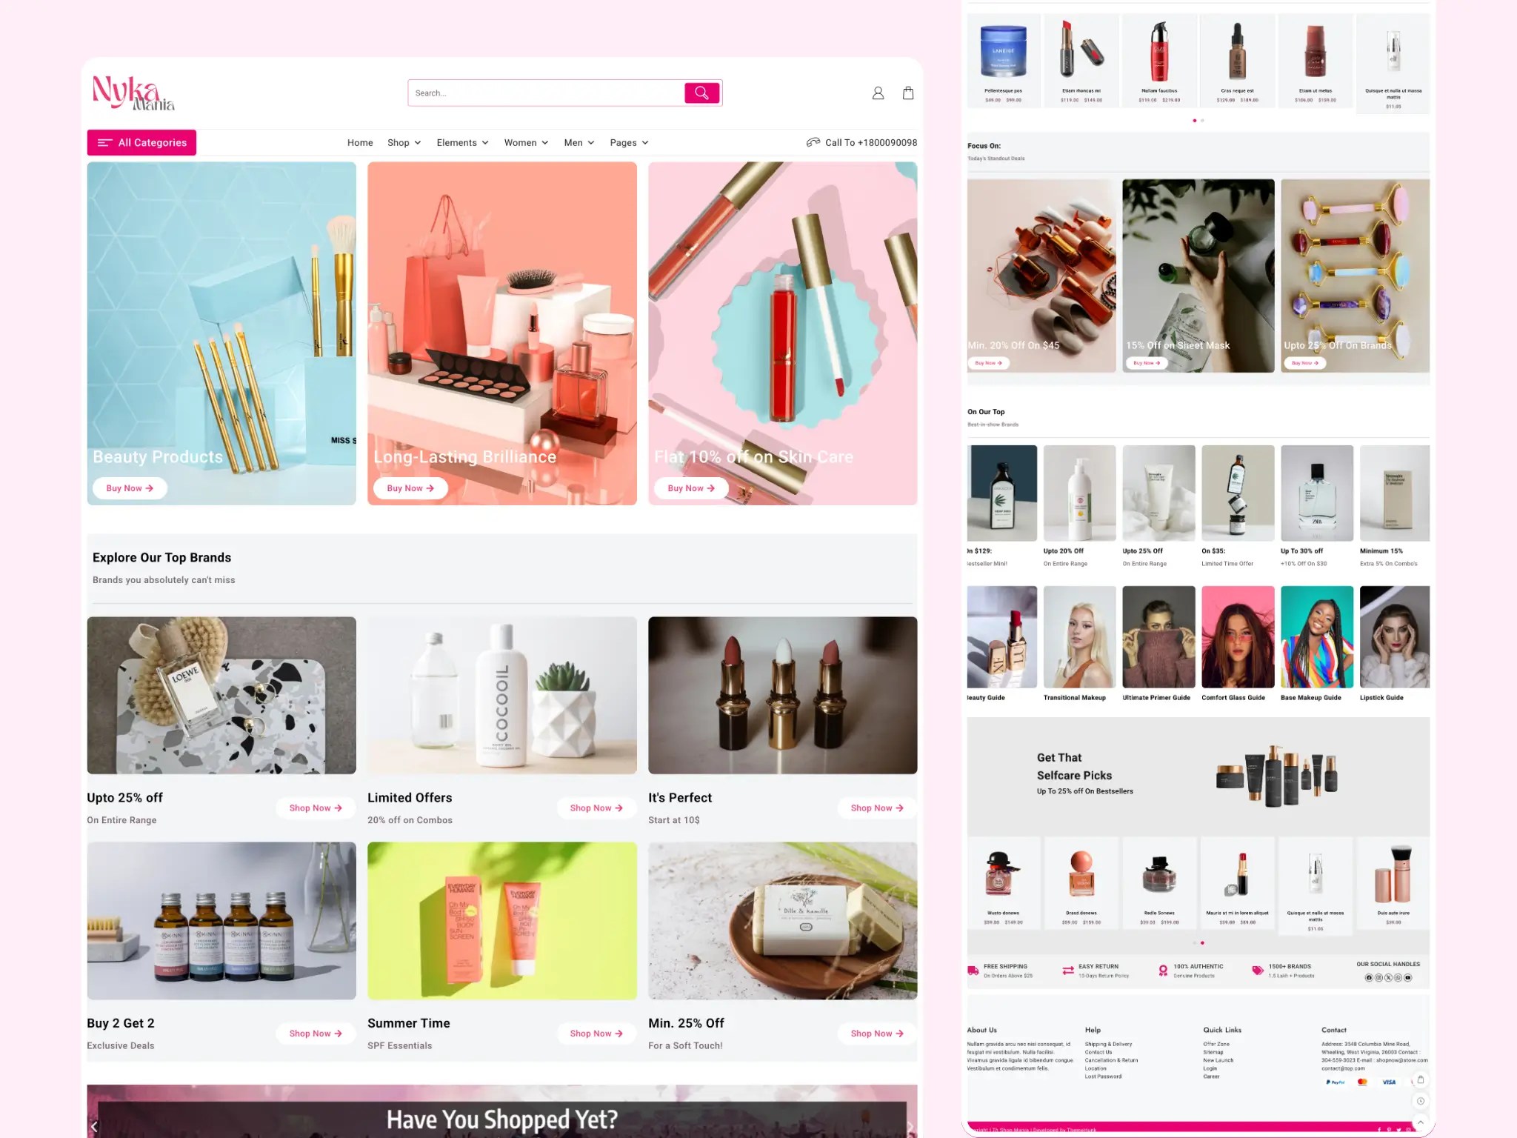This screenshot has height=1138, width=1517.
Task: Open the user account icon
Action: coord(878,93)
